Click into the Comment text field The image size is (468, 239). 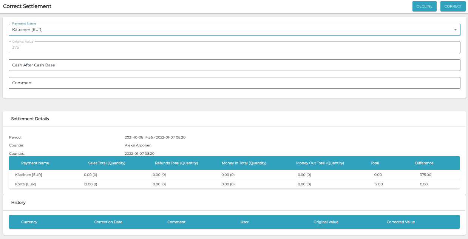[234, 83]
